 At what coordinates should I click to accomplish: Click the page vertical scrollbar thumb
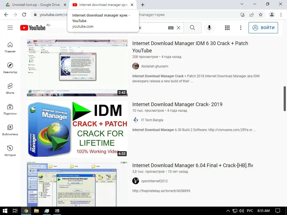[285, 99]
